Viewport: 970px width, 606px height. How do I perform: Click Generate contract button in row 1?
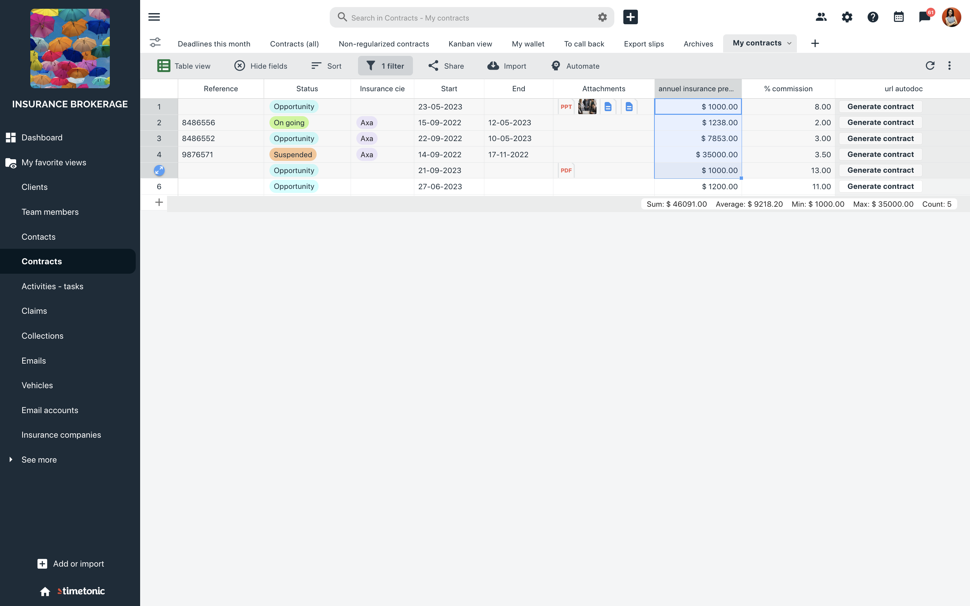880,107
